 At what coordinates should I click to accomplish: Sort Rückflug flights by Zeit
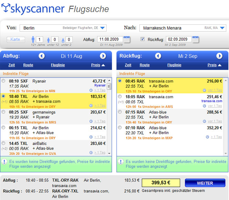[128, 65]
